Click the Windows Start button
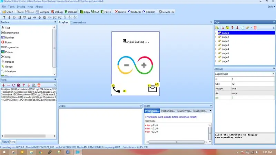 [4, 152]
